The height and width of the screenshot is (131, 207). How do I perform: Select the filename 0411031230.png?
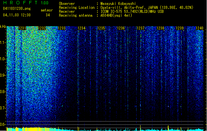17,9
